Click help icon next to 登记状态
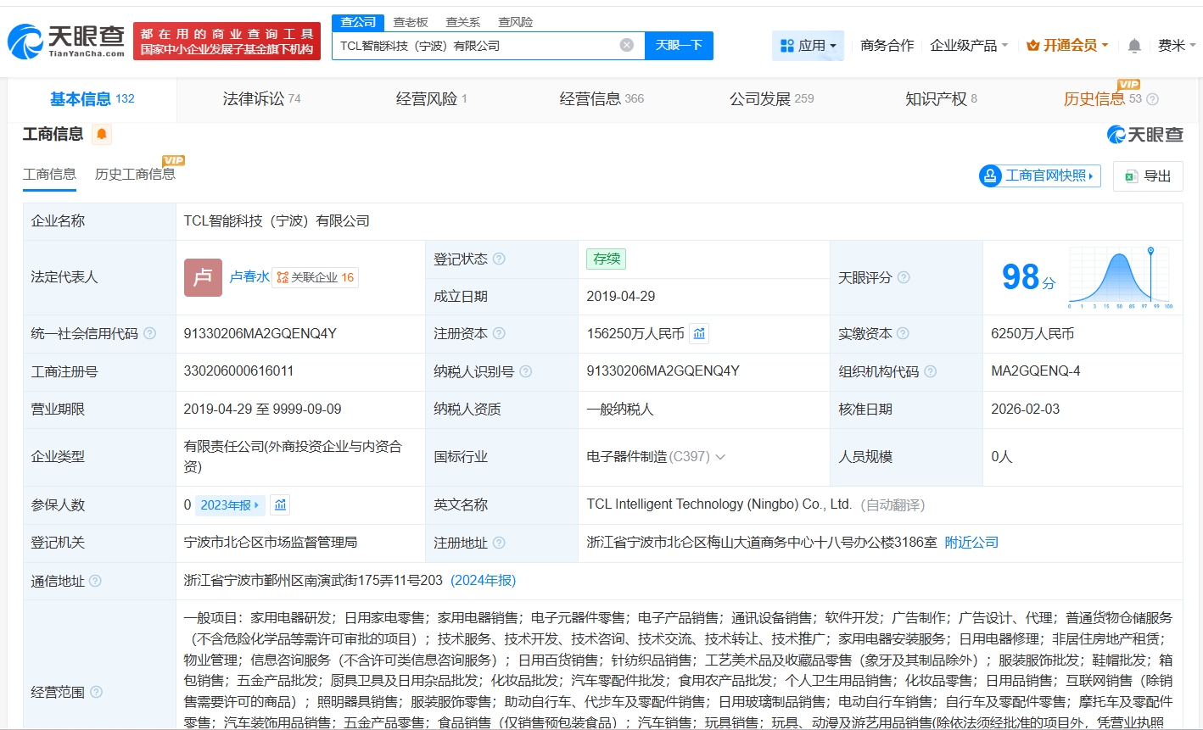1203x730 pixels. 499,259
